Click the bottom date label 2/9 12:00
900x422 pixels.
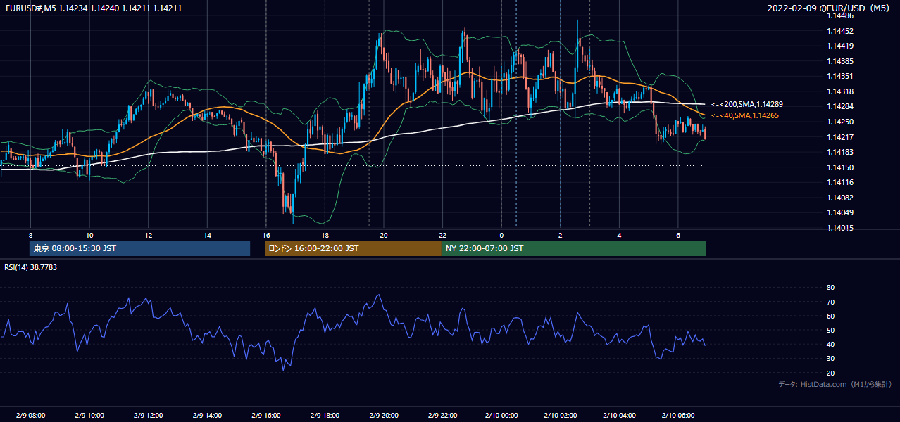click(x=149, y=415)
